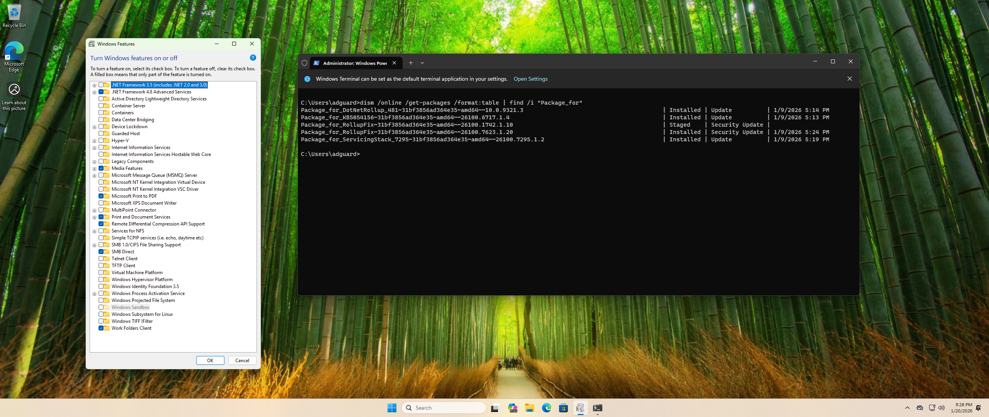Dismiss the default terminal notification bar
989x417 pixels.
[849, 79]
